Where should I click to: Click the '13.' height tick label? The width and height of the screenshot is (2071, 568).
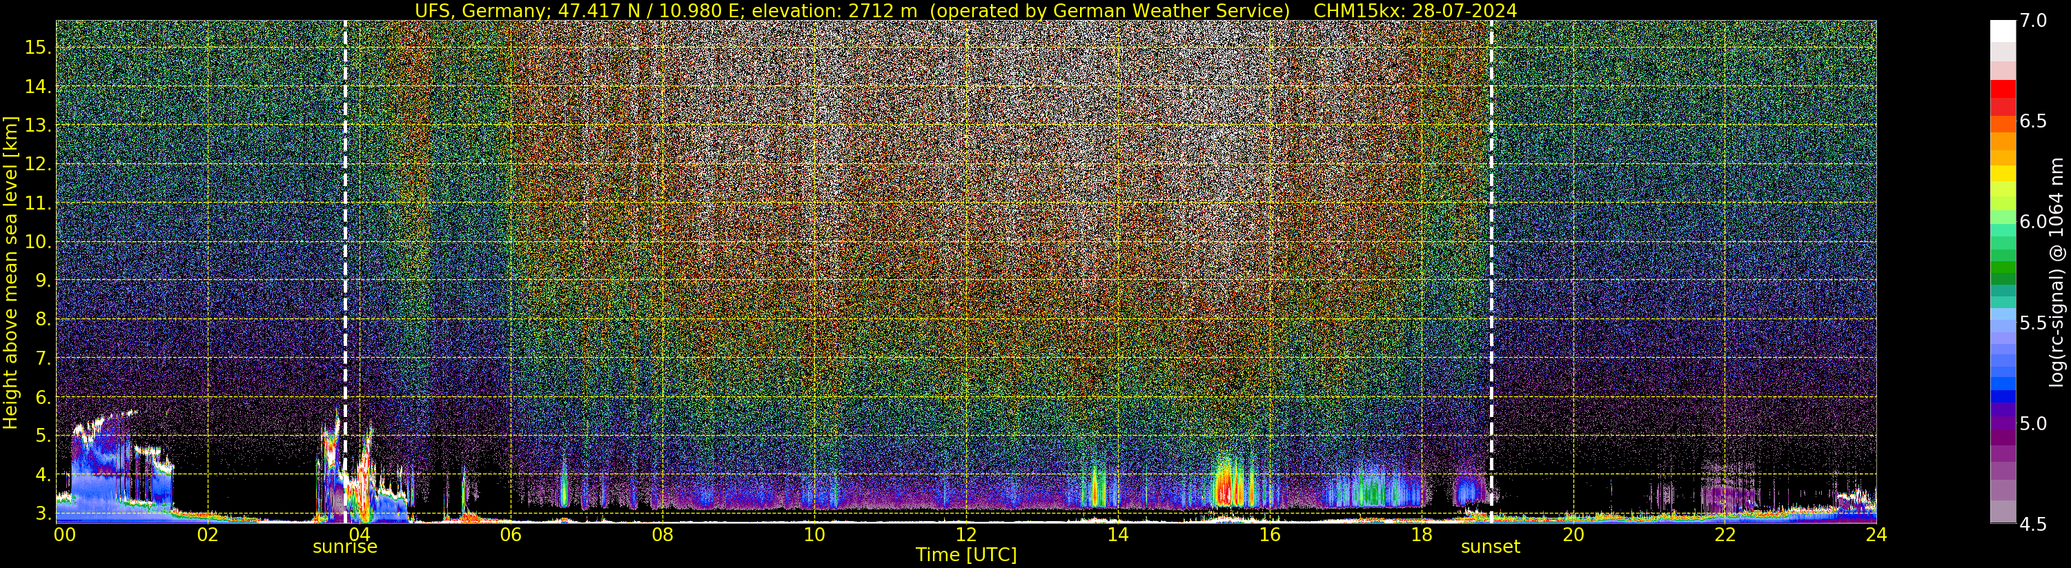click(38, 125)
